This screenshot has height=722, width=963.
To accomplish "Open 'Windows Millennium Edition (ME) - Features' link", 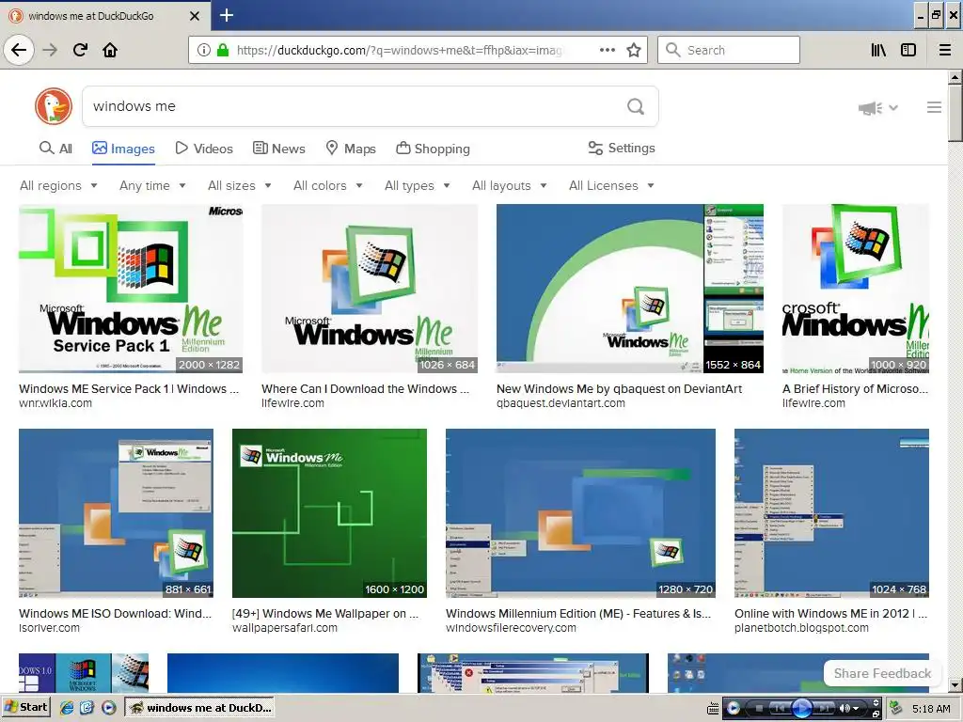I will (x=578, y=613).
